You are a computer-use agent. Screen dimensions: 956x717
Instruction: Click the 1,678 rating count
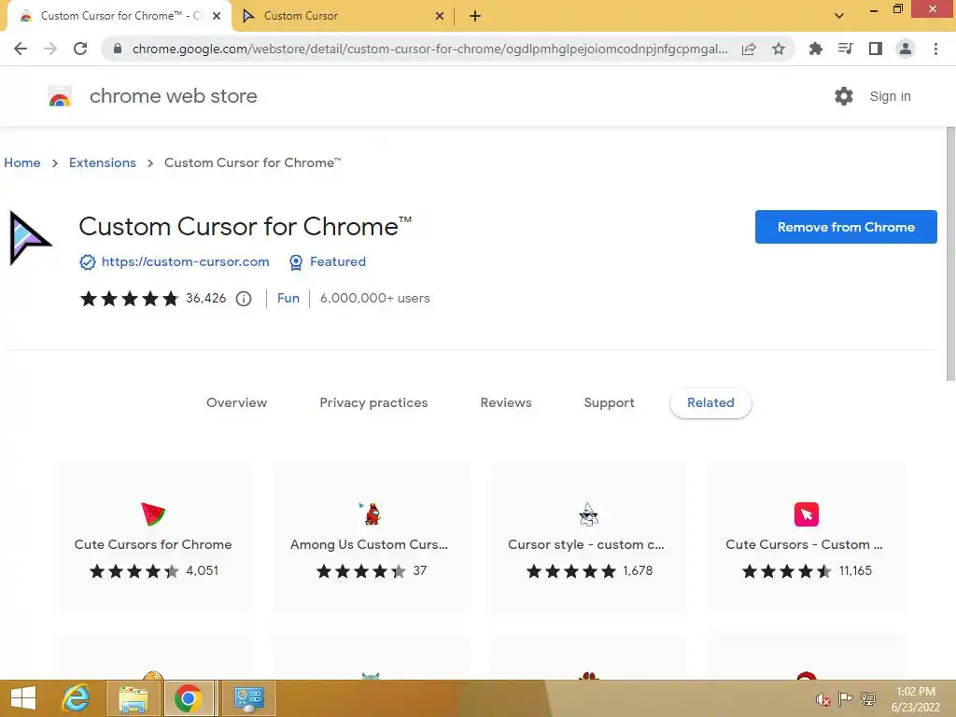point(638,570)
